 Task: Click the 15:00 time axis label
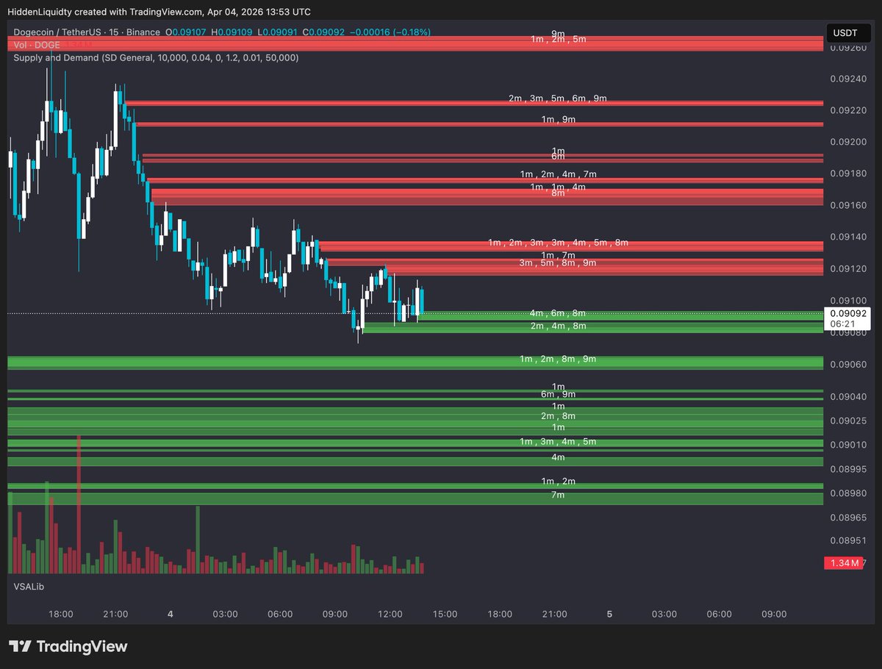[445, 614]
